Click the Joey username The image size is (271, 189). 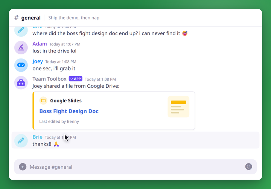(38, 61)
